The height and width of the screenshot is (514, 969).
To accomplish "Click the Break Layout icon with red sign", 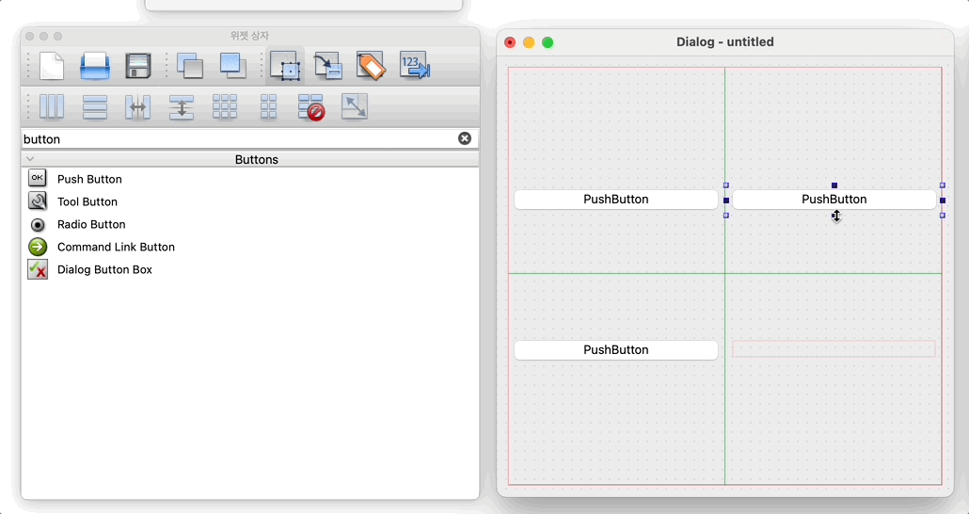I will pos(311,106).
